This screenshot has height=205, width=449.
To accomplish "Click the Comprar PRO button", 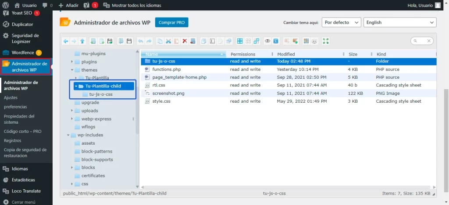I will point(171,22).
